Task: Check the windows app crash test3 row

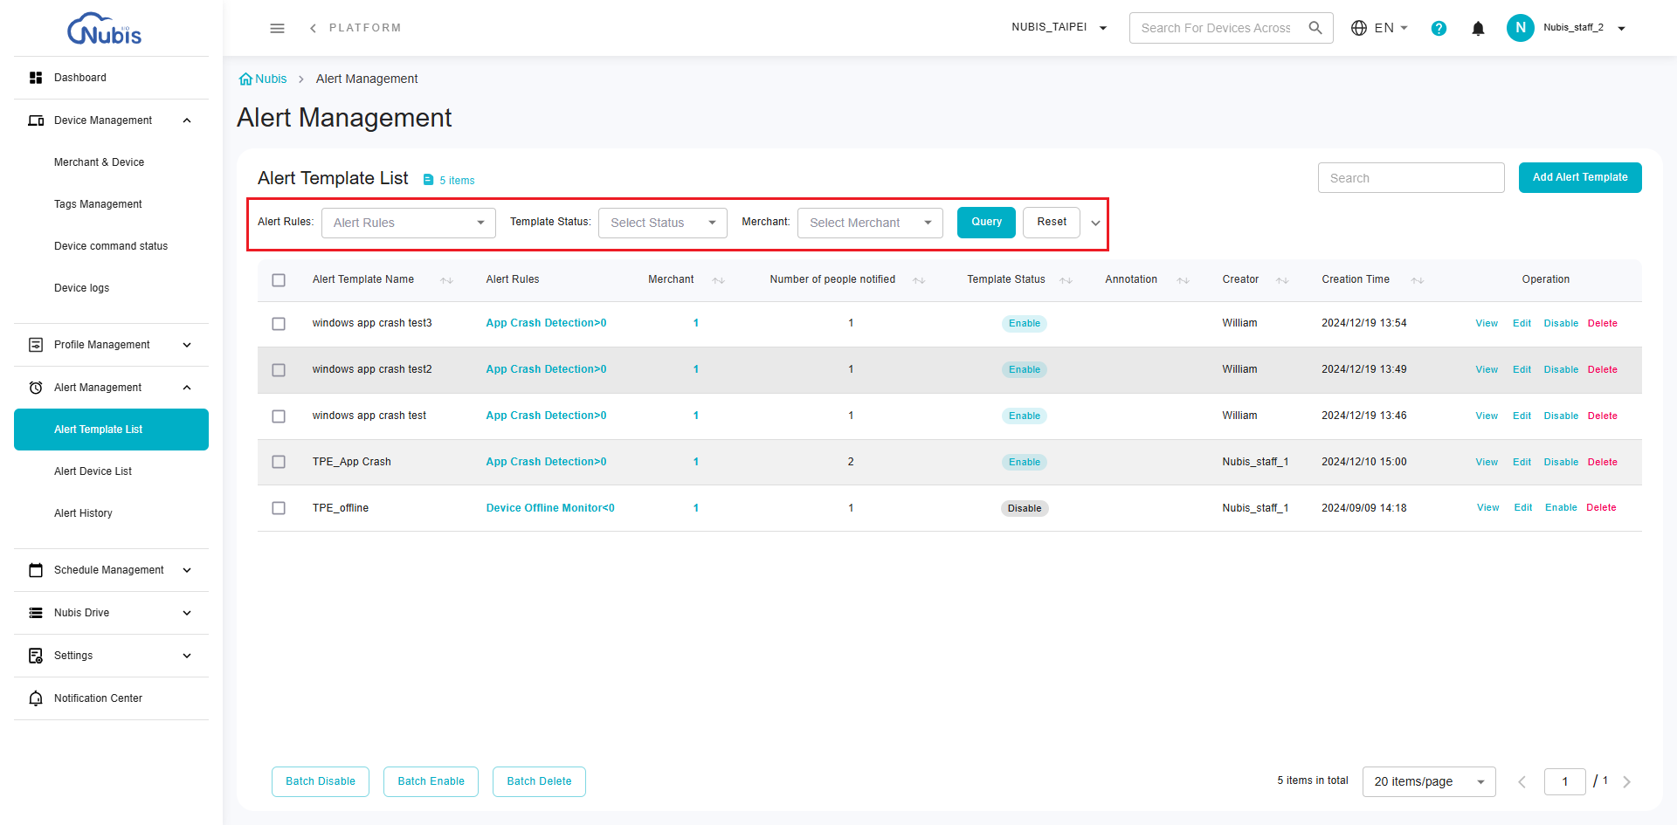Action: point(279,324)
